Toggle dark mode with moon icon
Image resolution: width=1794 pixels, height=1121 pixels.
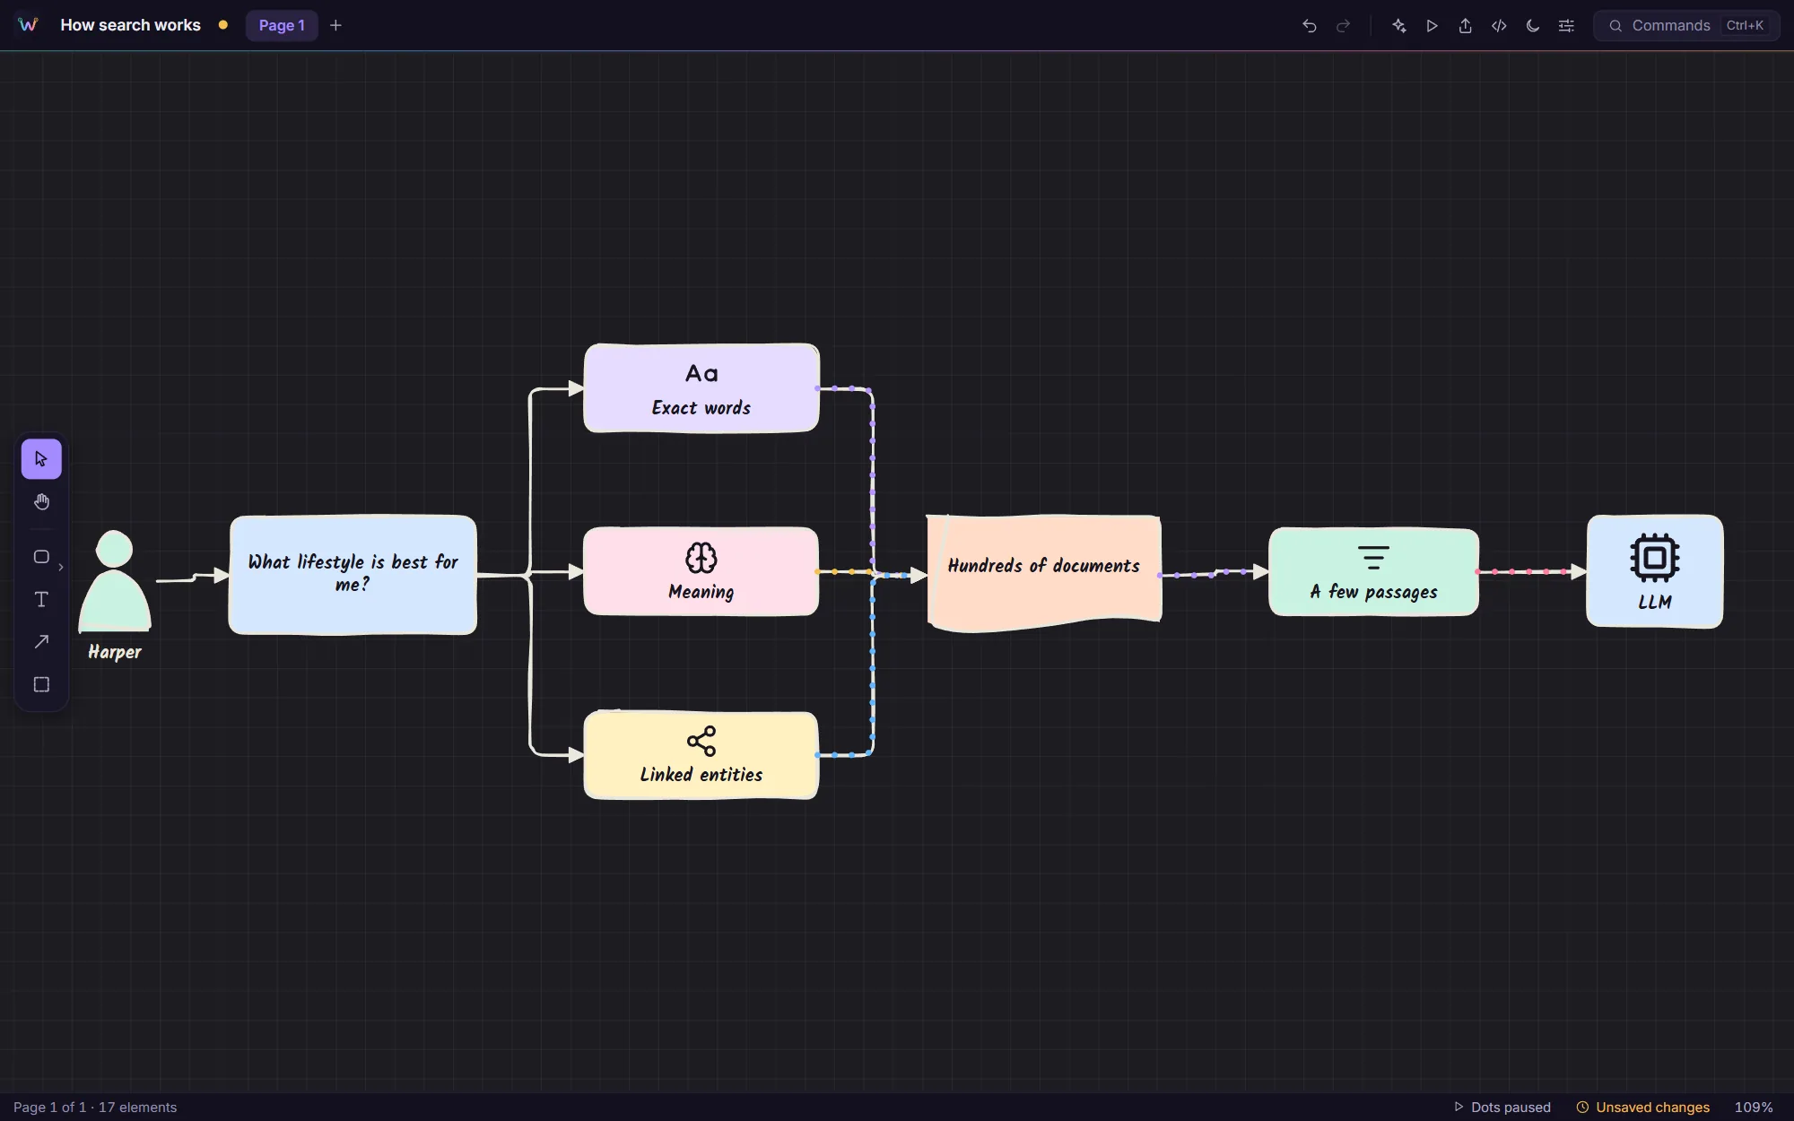pyautogui.click(x=1533, y=26)
